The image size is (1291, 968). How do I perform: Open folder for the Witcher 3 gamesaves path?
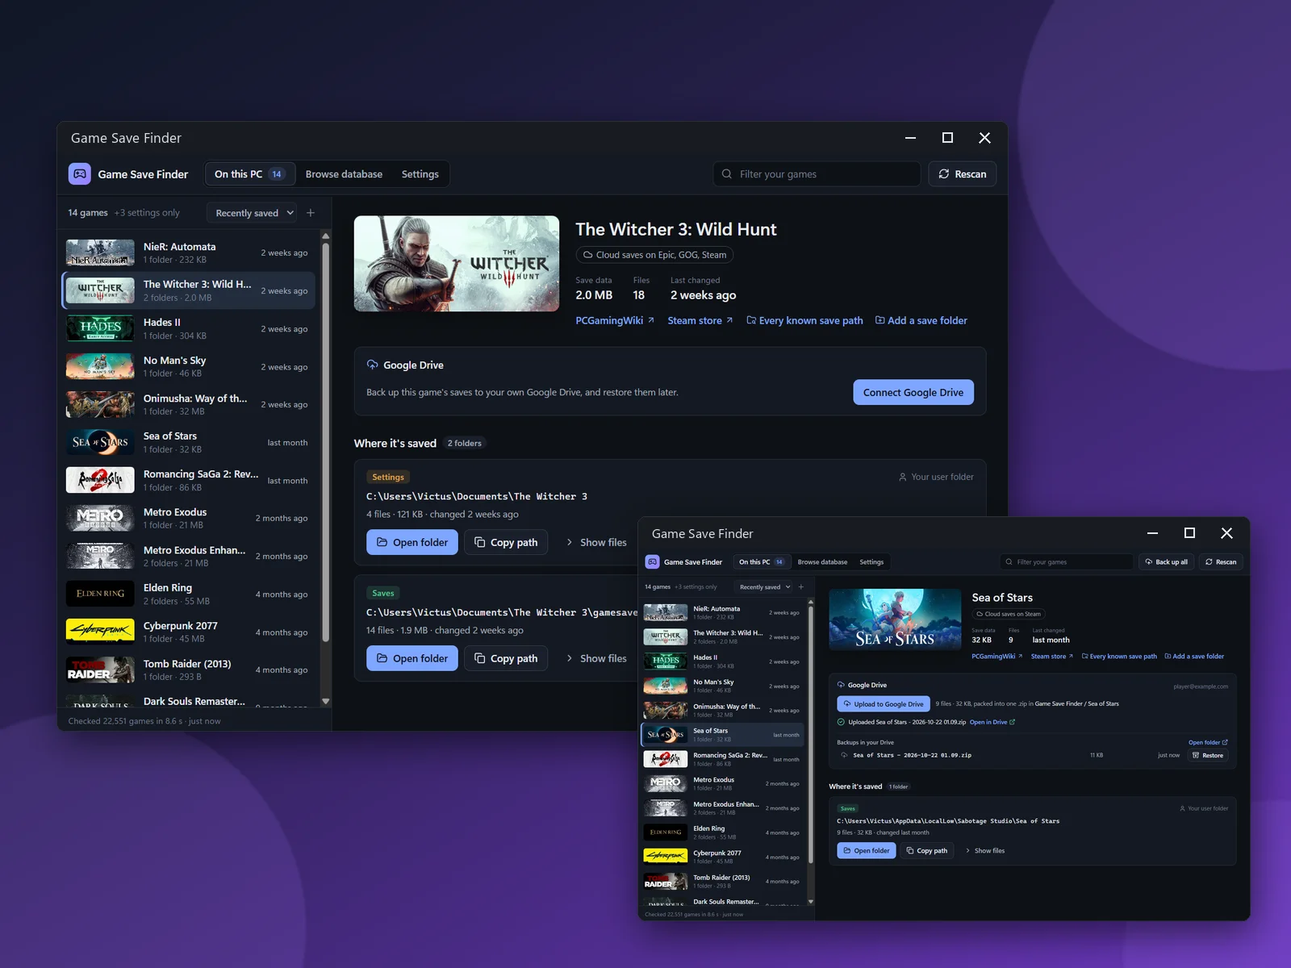coord(412,658)
